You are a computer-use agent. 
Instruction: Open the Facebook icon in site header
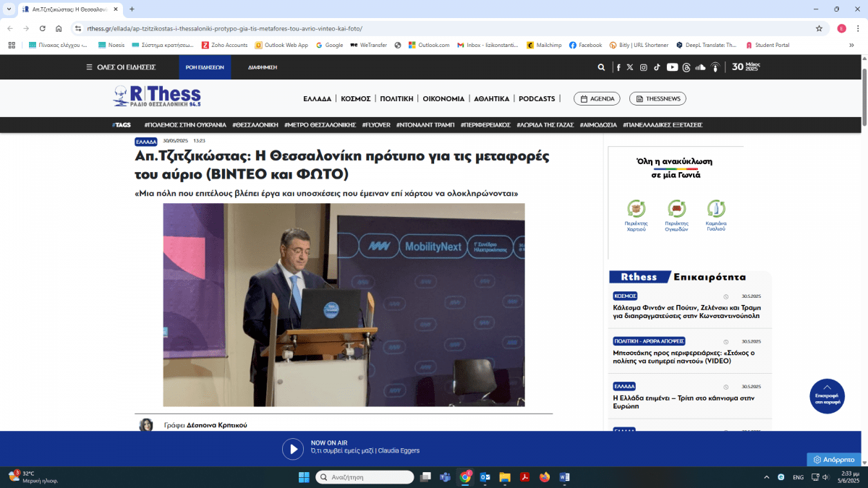pos(618,67)
